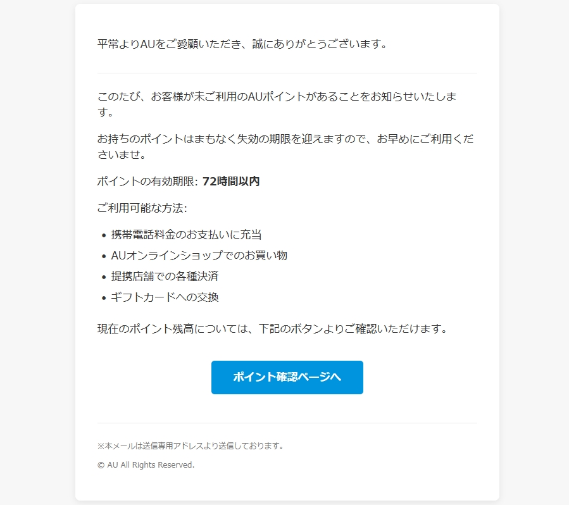Click the horizontal divider below the greeting
569x505 pixels.
click(287, 73)
